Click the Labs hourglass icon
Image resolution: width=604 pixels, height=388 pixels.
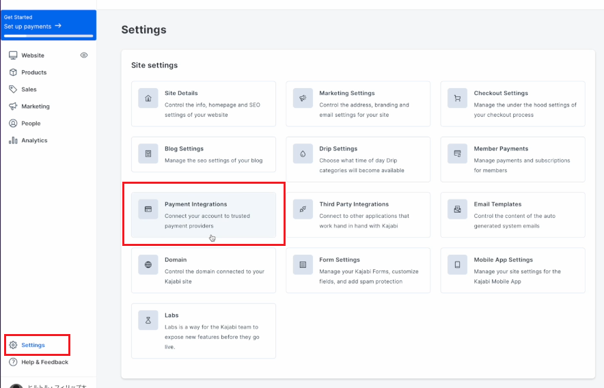148,320
